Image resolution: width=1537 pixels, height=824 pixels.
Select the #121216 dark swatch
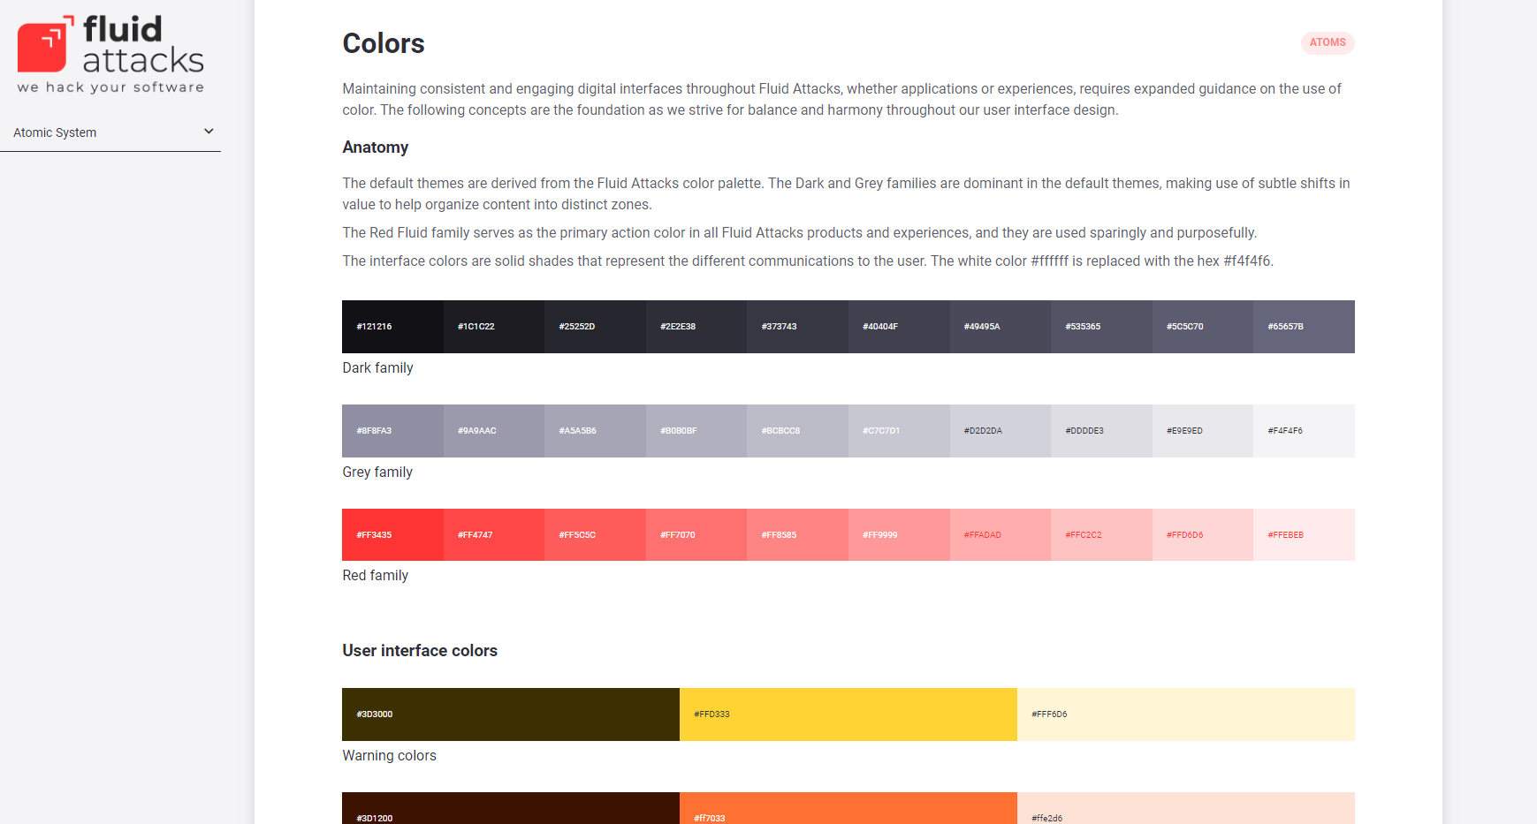tap(392, 327)
